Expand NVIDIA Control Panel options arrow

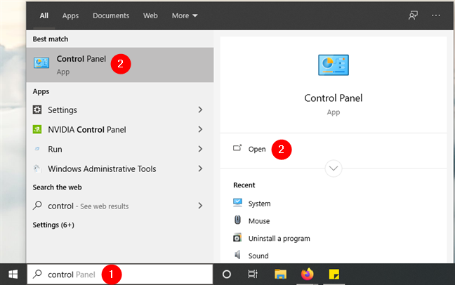pyautogui.click(x=200, y=129)
